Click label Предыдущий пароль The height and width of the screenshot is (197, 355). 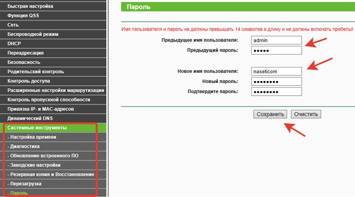(212, 51)
